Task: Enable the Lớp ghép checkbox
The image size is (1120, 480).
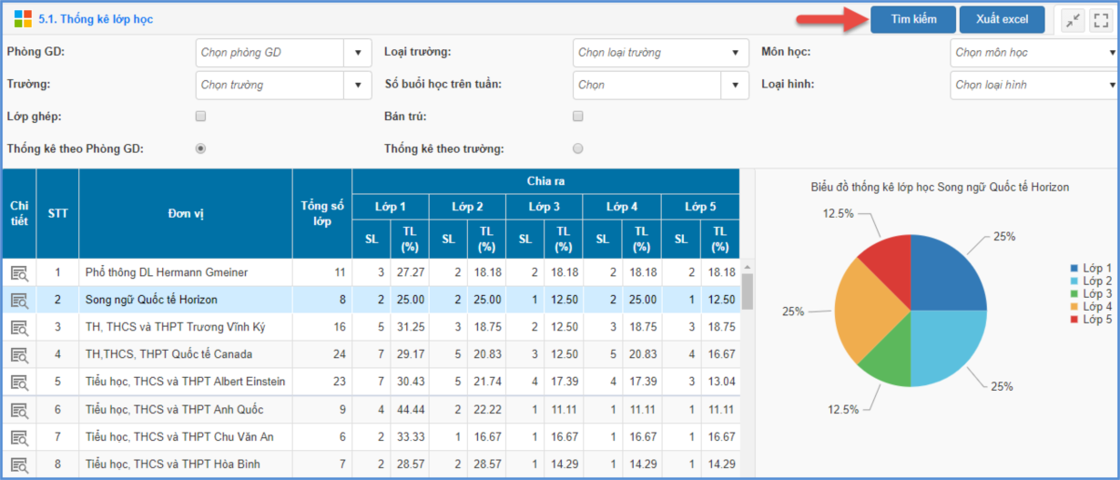Action: point(201,117)
